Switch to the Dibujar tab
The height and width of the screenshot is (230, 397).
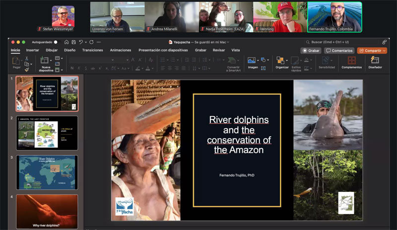(x=52, y=50)
